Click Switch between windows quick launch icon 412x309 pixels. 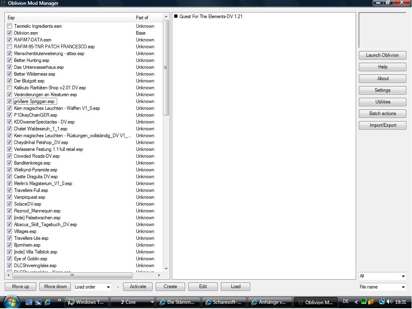(x=38, y=302)
